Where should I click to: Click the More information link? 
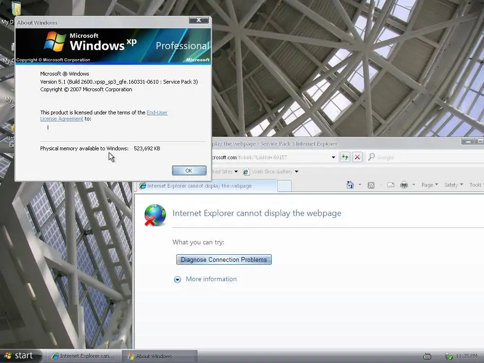[211, 279]
